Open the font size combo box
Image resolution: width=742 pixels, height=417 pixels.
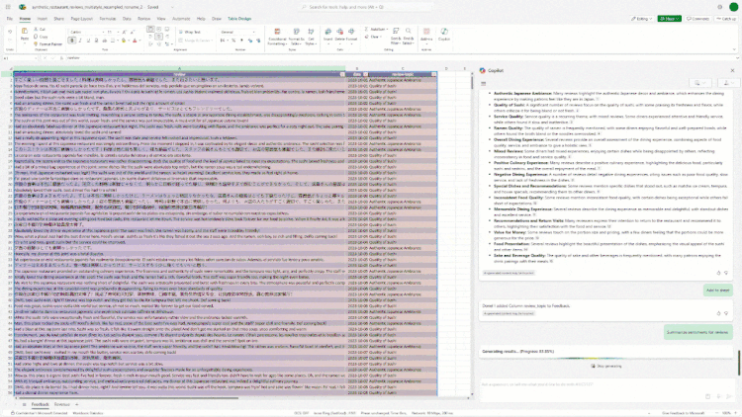pos(112,33)
